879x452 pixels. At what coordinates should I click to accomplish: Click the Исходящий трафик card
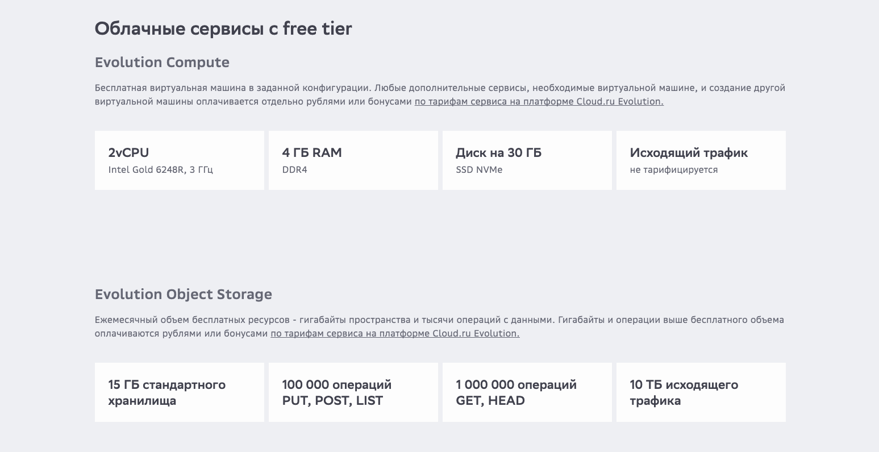(701, 160)
